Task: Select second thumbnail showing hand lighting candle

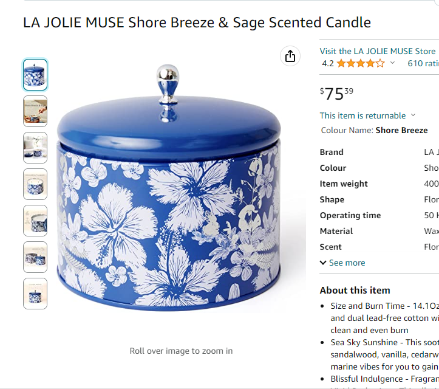Action: click(x=35, y=111)
